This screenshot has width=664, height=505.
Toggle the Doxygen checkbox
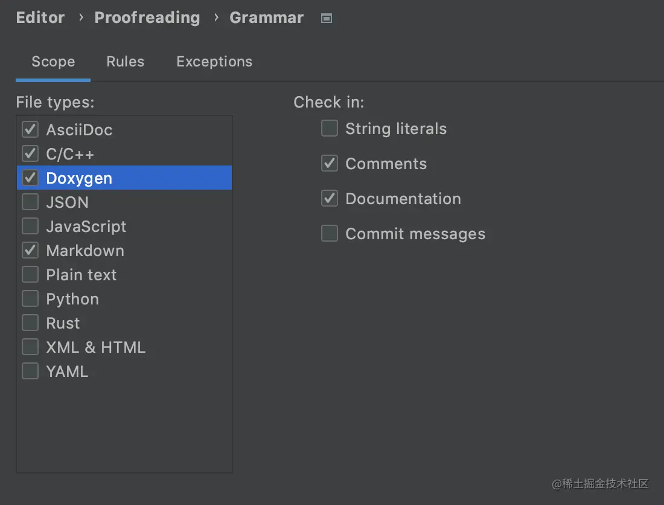coord(30,178)
